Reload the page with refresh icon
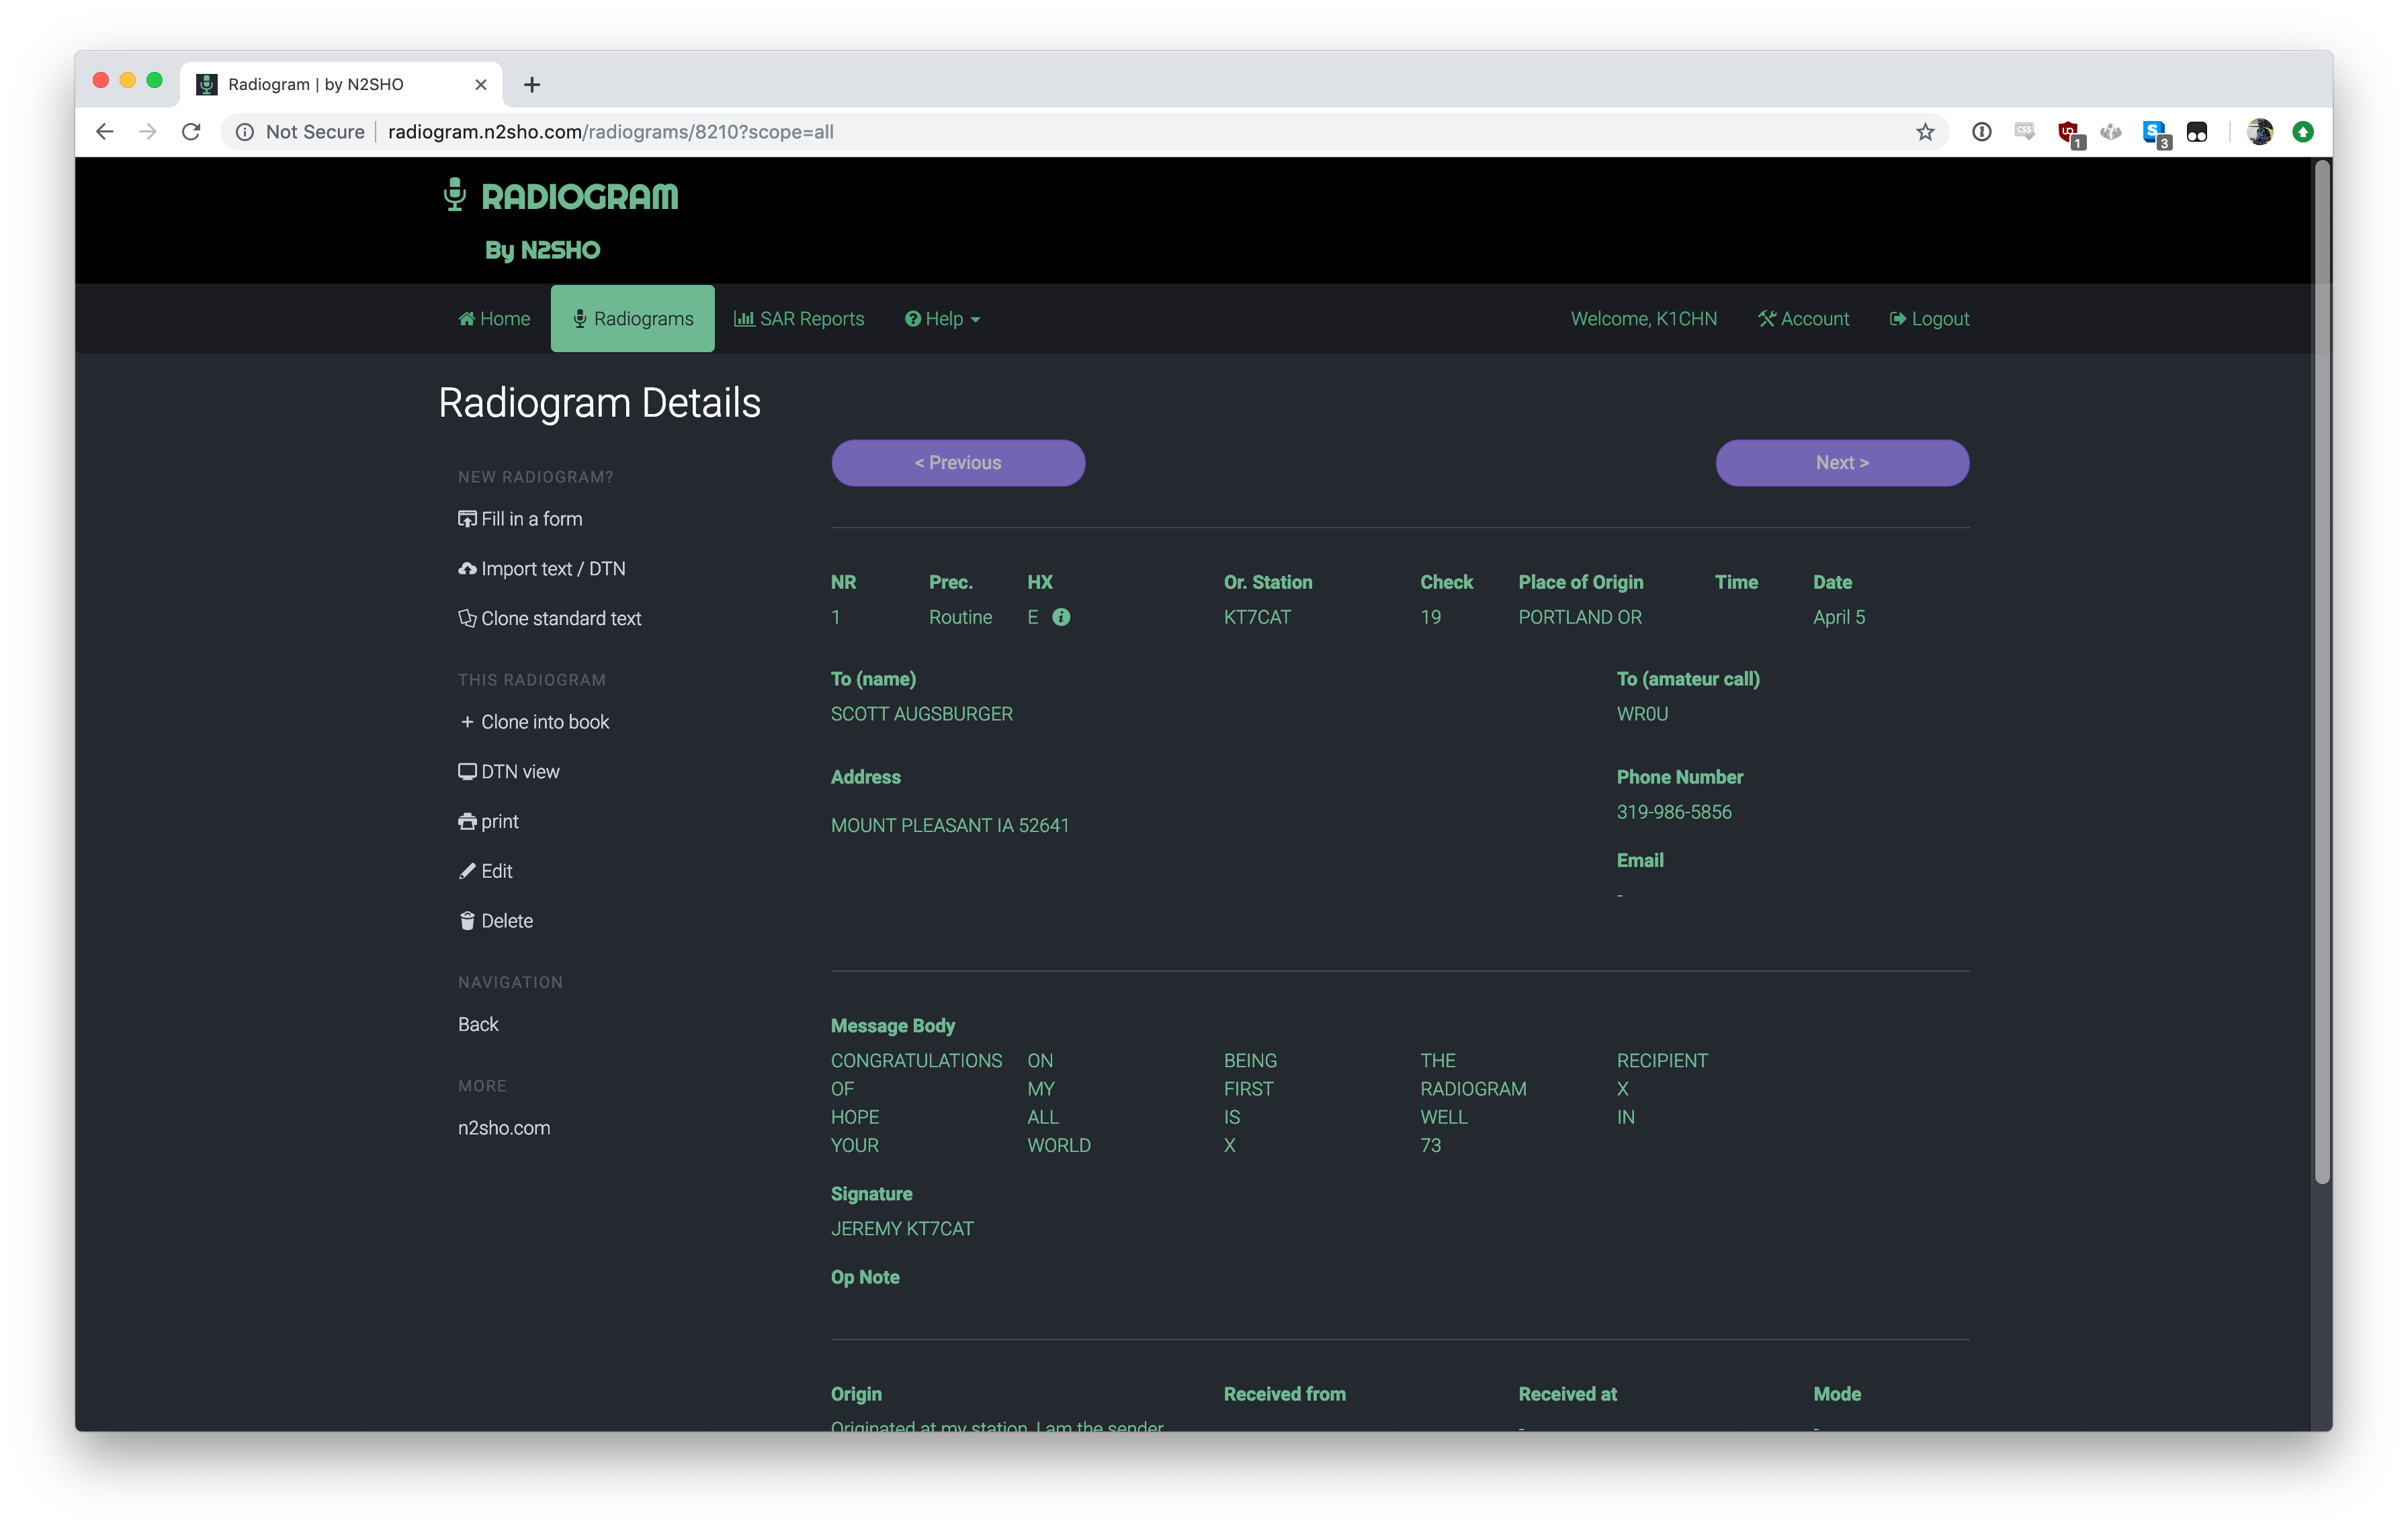 (191, 131)
